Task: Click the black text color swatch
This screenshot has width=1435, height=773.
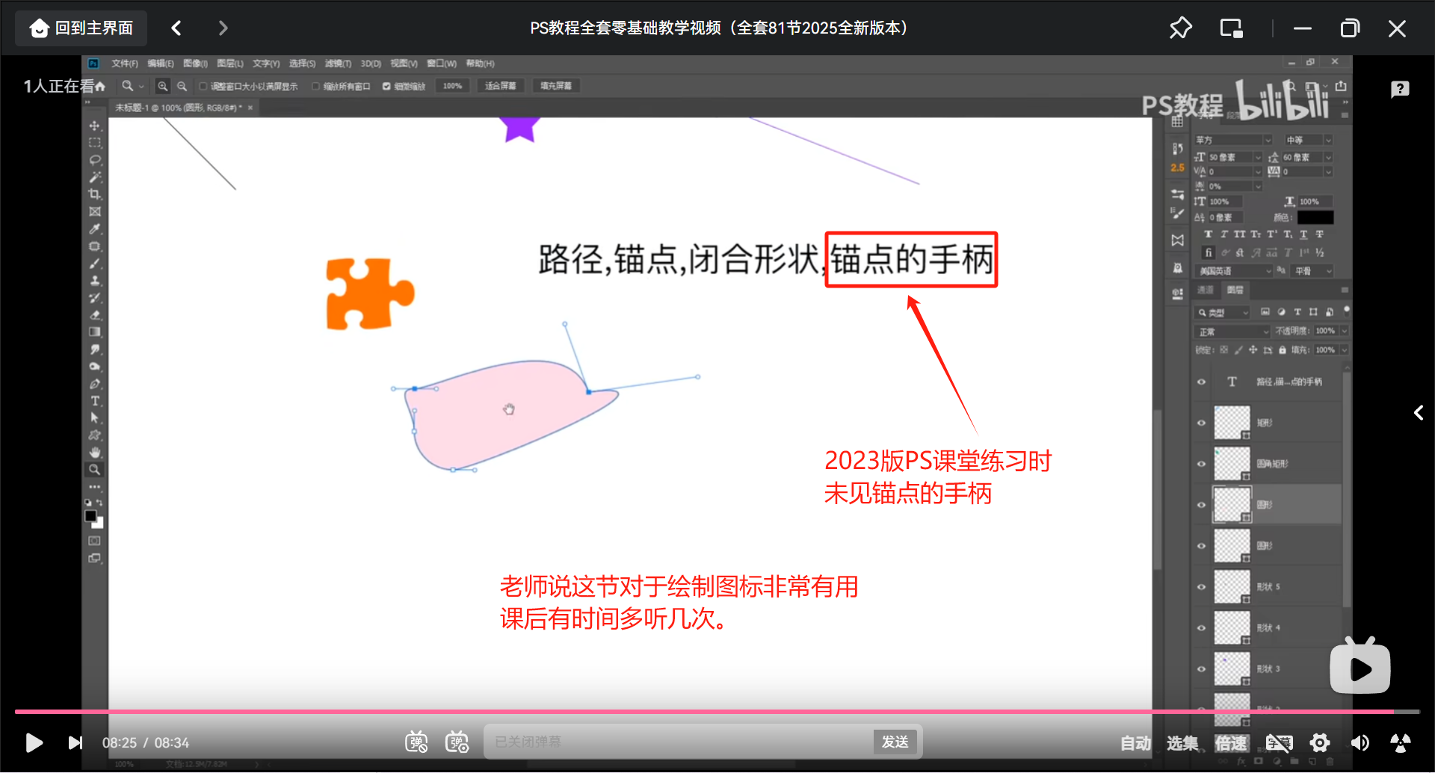Action: click(1315, 218)
